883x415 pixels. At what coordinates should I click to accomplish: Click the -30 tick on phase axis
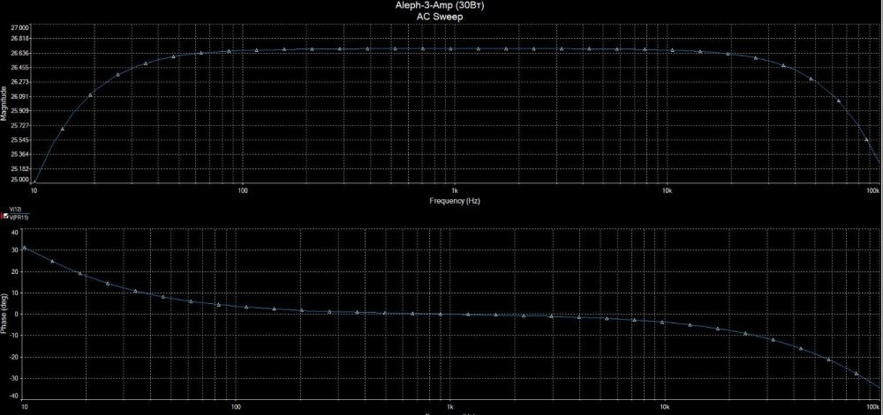point(13,378)
